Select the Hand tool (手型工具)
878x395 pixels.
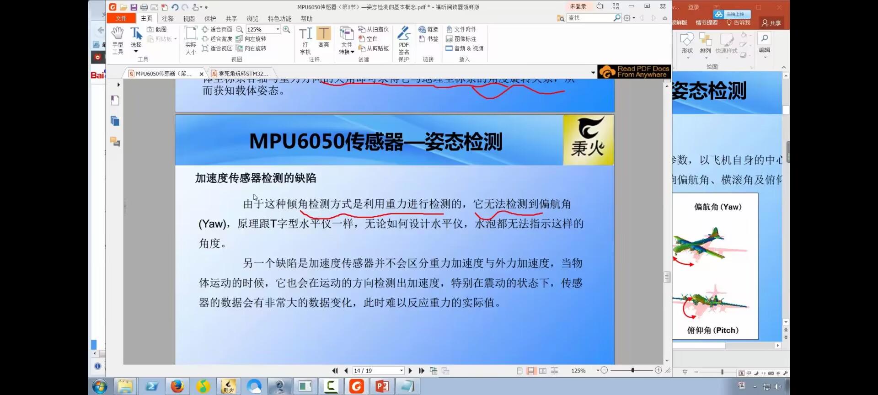coord(118,40)
